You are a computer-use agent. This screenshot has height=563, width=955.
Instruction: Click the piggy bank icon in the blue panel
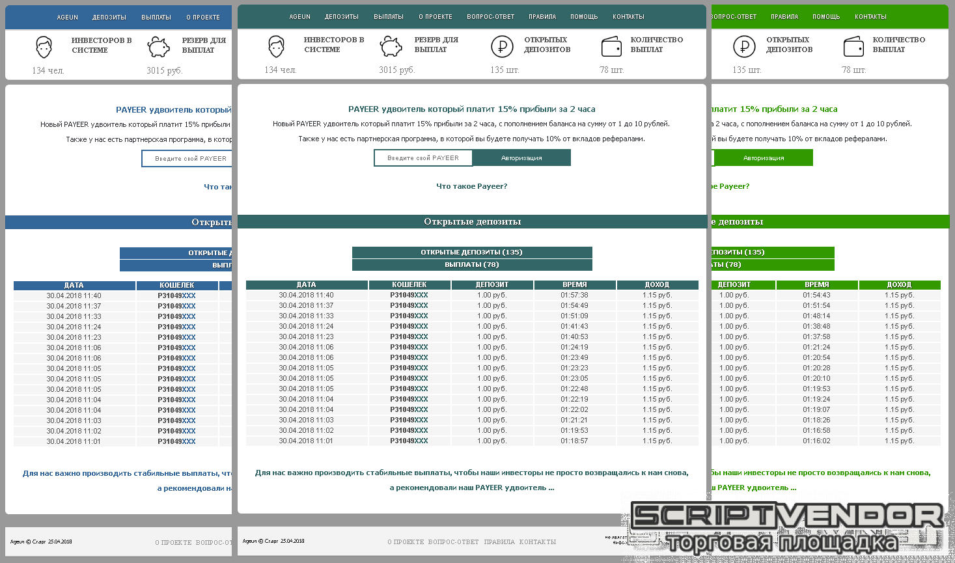tap(158, 47)
